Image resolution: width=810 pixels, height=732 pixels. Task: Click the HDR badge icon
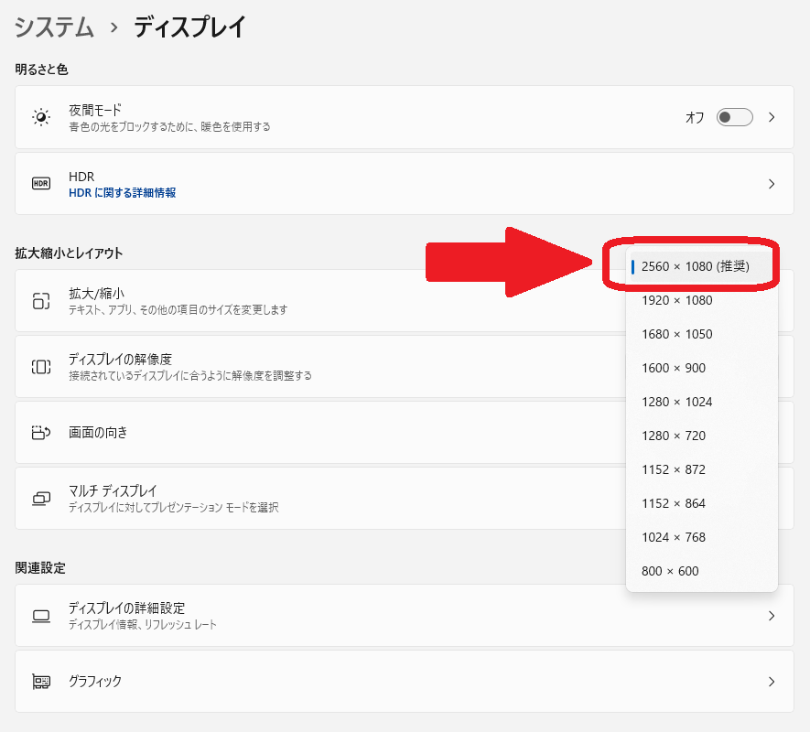[x=41, y=183]
